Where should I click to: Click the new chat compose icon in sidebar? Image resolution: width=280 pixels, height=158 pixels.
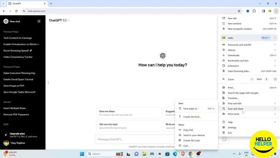point(39,22)
